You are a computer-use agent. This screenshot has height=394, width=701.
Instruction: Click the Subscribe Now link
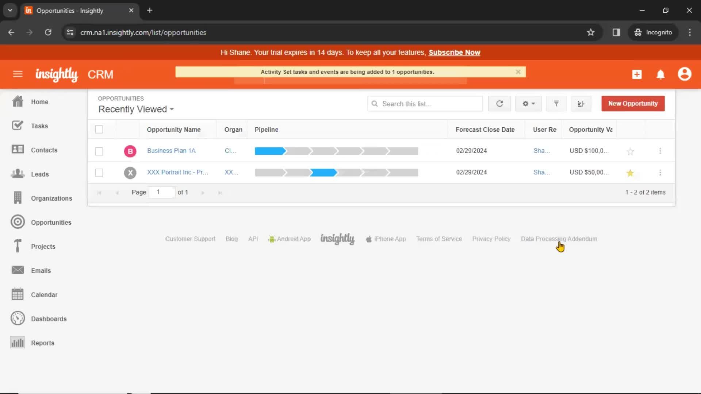tap(454, 53)
